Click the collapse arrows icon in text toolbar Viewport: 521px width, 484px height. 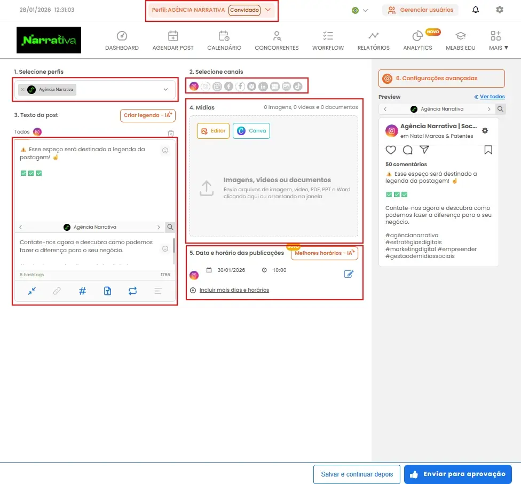(x=32, y=291)
